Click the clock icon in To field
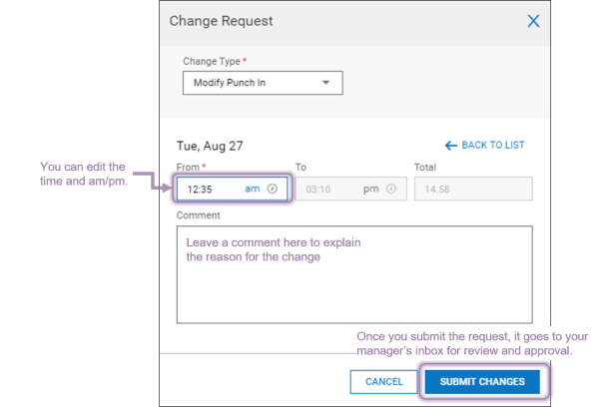Viewport: 599px width, 407px height. point(391,189)
